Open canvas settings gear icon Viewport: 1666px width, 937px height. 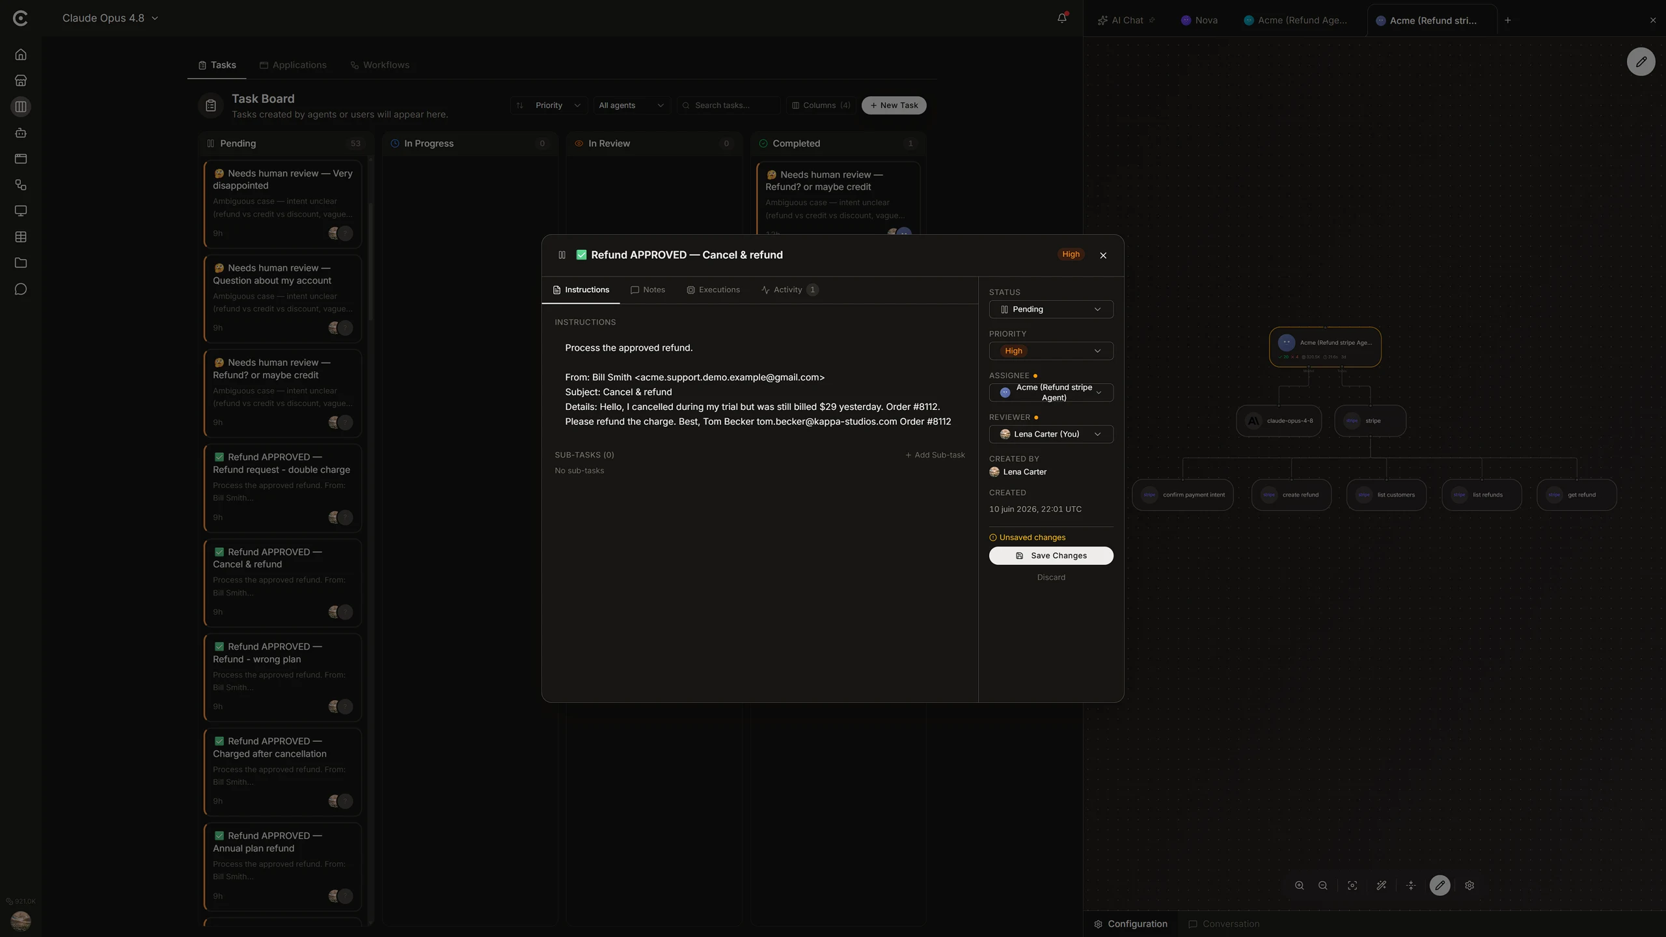pyautogui.click(x=1469, y=886)
